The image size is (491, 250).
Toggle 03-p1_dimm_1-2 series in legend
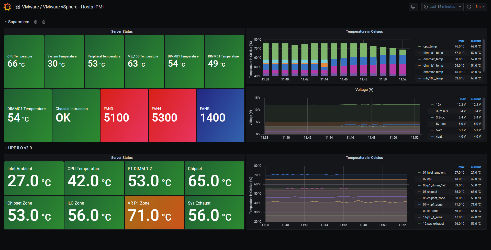click(434, 185)
